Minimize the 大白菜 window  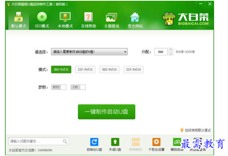click(x=201, y=4)
